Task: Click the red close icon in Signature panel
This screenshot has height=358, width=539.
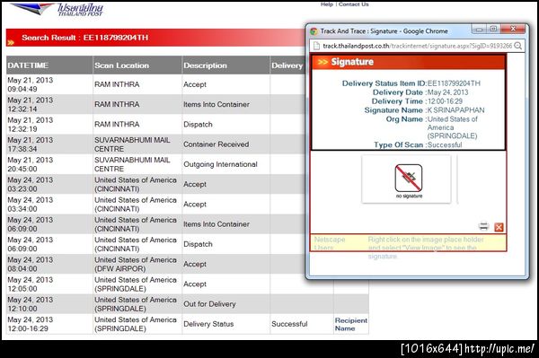Action: click(x=499, y=227)
